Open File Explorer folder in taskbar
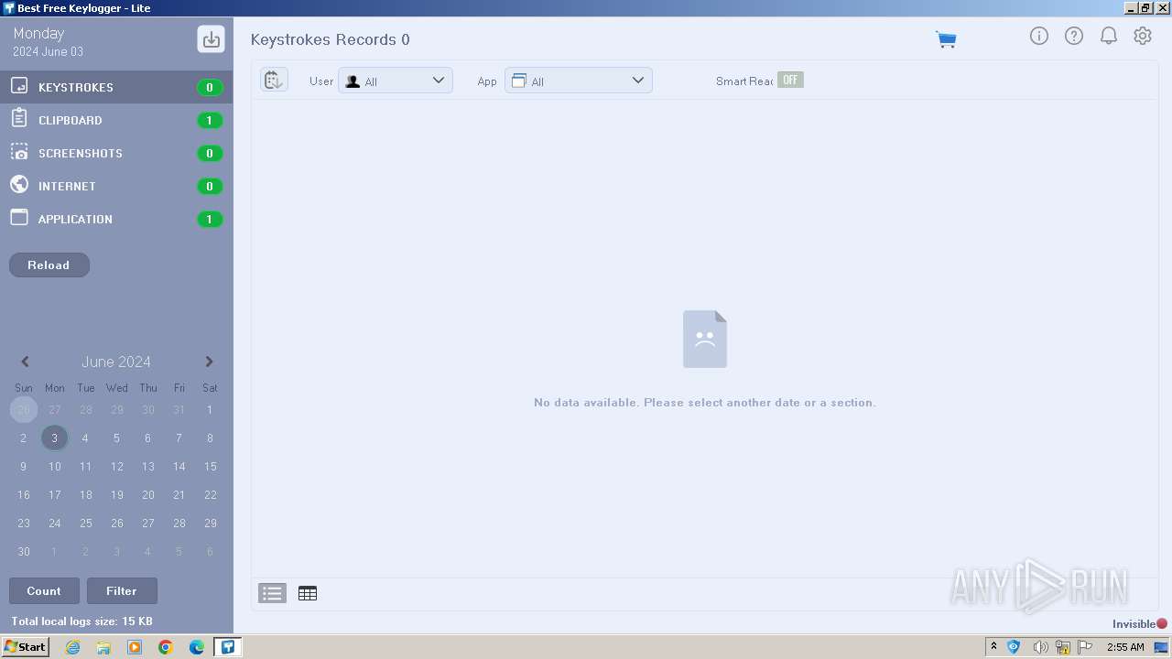 click(x=103, y=647)
